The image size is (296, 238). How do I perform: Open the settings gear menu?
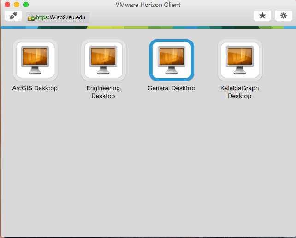coord(284,16)
